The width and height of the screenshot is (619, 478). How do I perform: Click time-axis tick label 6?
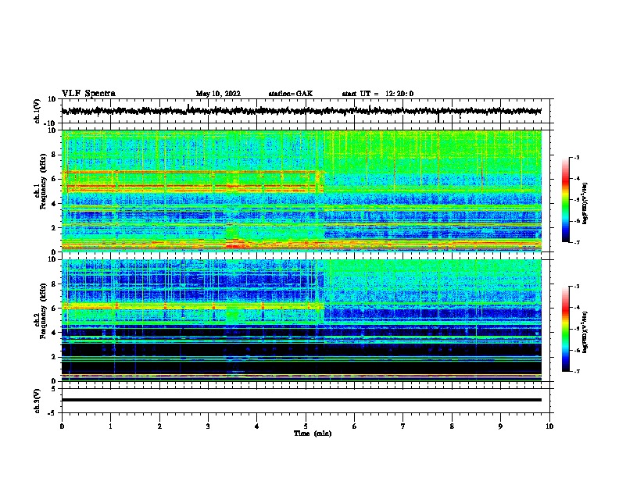click(x=355, y=426)
